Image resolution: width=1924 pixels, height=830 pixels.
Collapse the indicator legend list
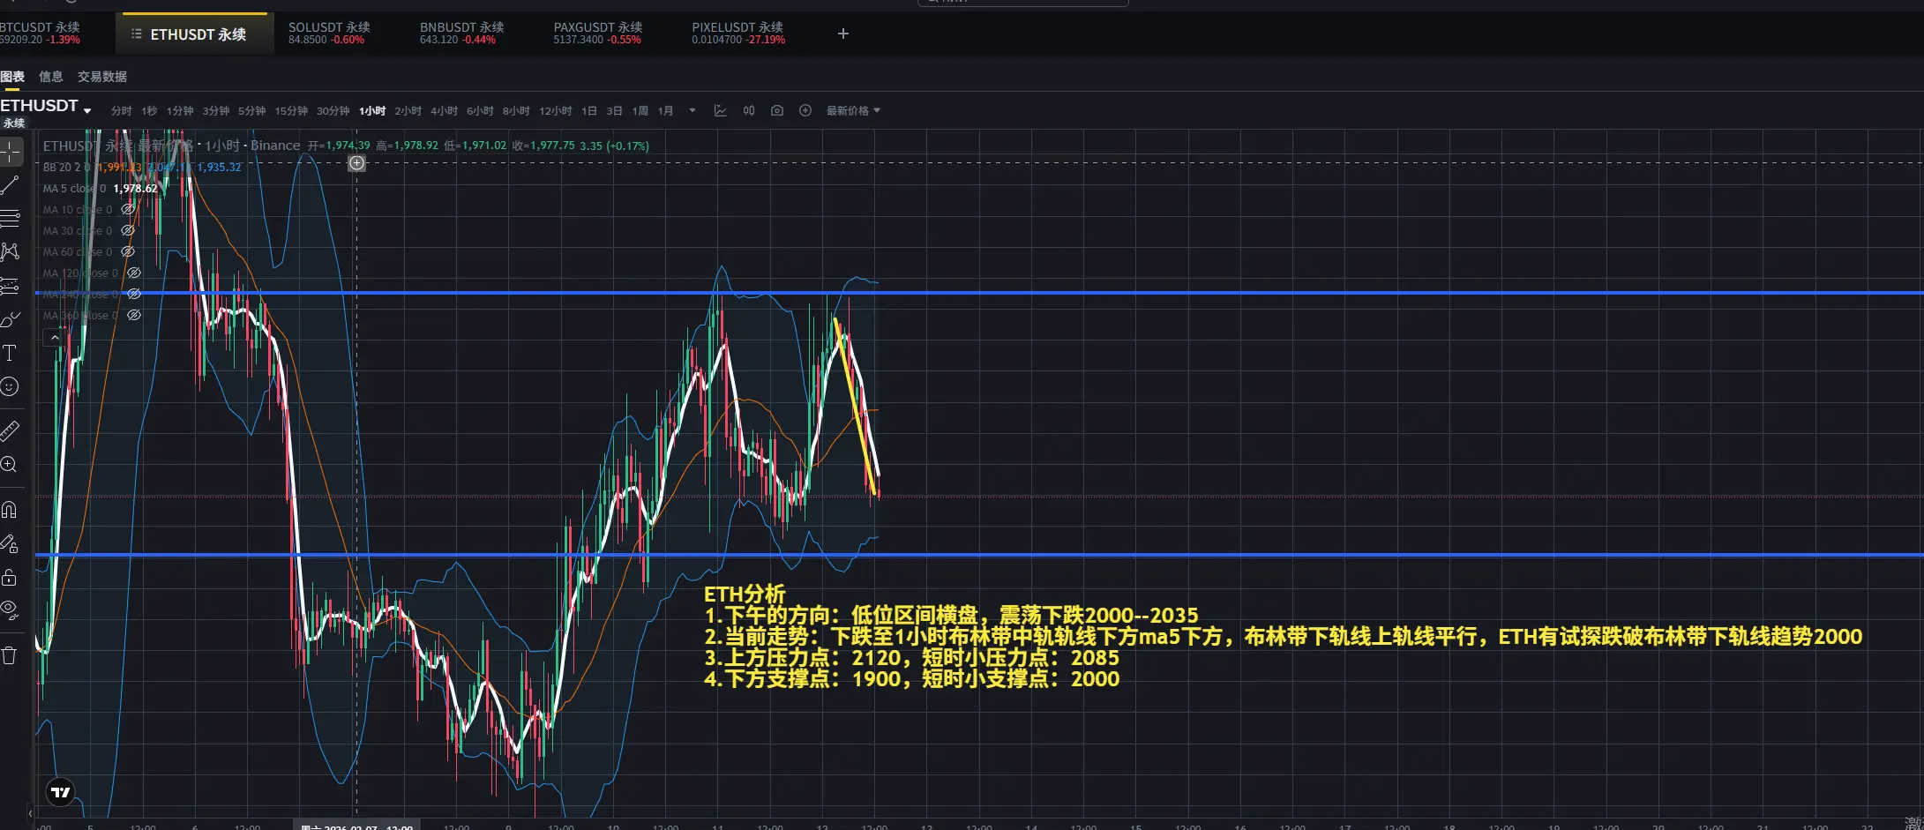click(55, 337)
